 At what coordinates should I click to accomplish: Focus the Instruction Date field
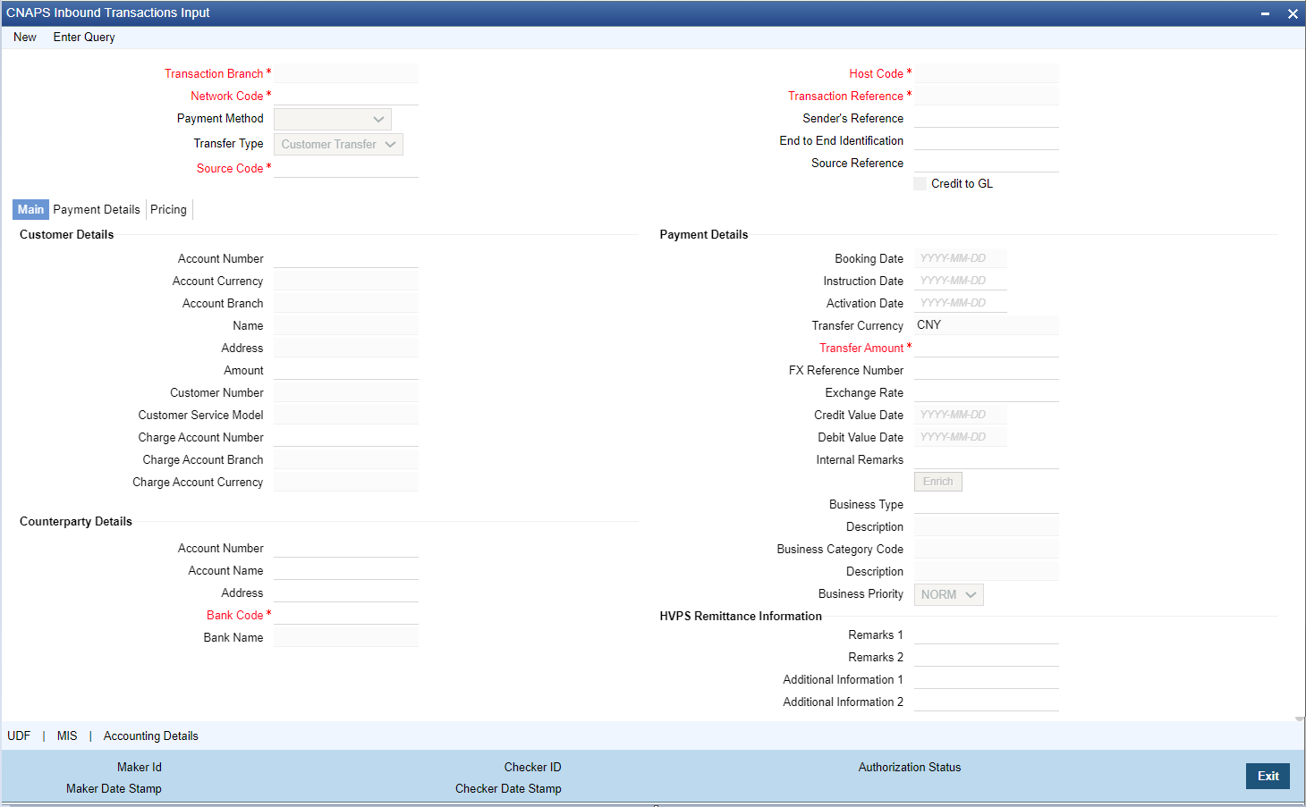tap(961, 281)
